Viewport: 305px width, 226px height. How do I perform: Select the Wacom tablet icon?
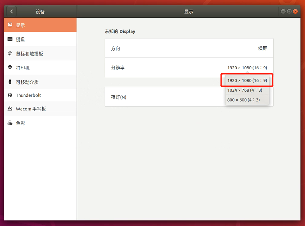point(10,109)
